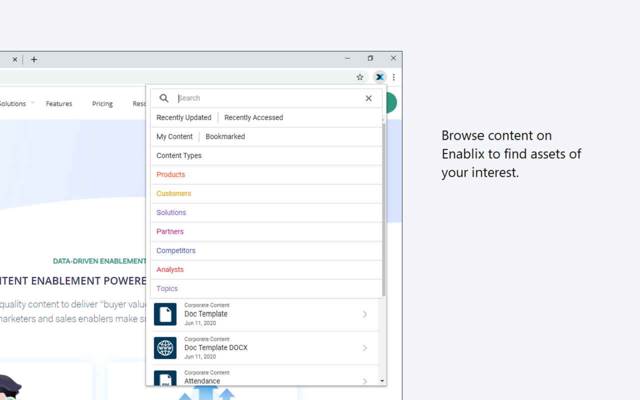
Task: Open the Doc Template DOCX title
Action: 216,347
